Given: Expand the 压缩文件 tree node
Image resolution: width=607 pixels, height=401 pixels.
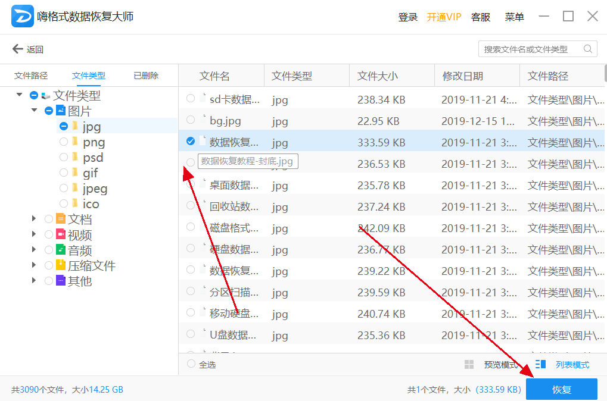Looking at the screenshot, I should point(34,265).
